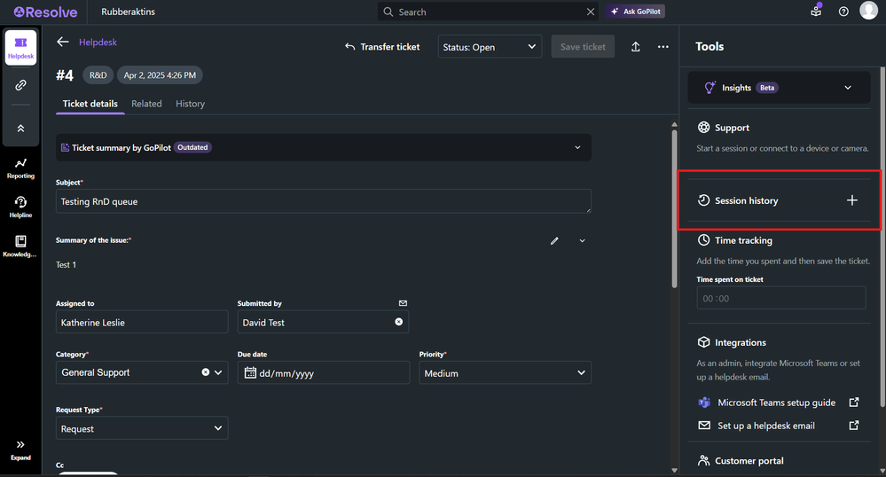Switch to the History tab
This screenshot has height=477, width=886.
190,104
